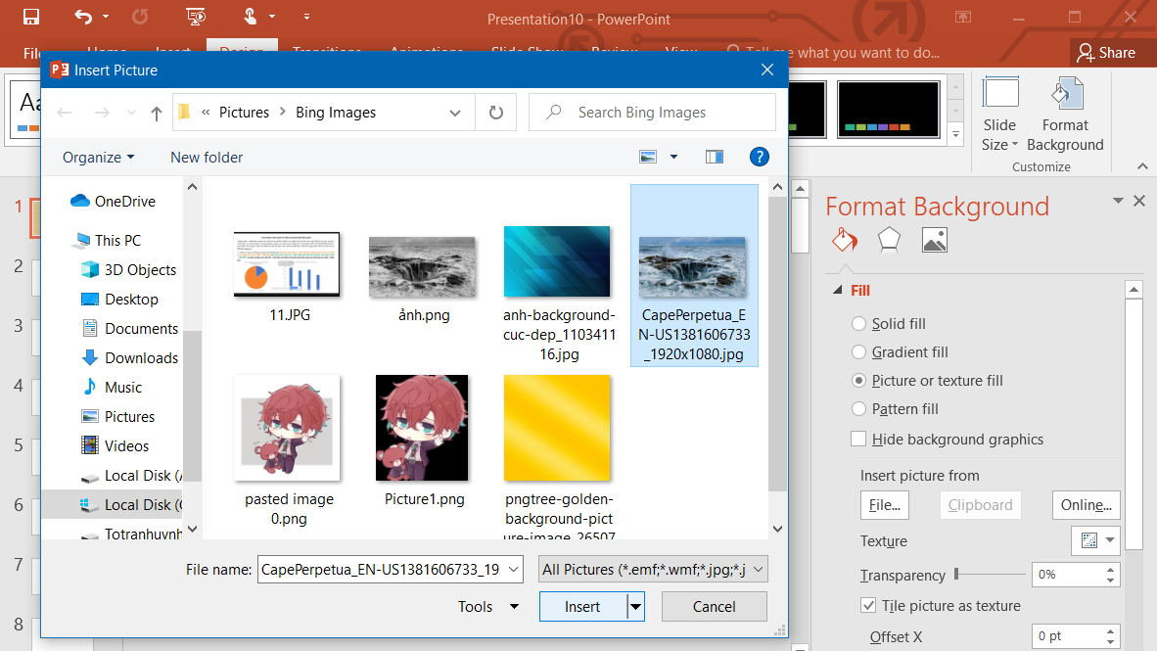1157x651 pixels.
Task: Click Back arrow in Insert Picture dialog
Action: click(x=65, y=113)
